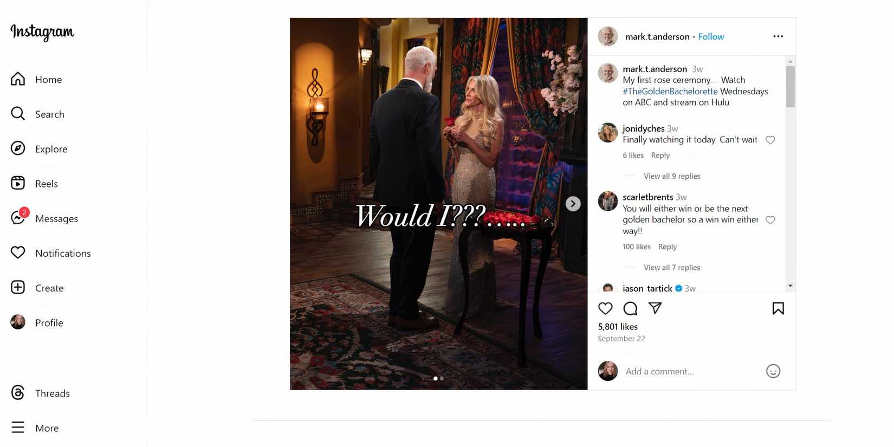Screen dimensions: 894x447
Task: Open #TheGoldenBachelorette hashtag link
Action: coord(670,91)
